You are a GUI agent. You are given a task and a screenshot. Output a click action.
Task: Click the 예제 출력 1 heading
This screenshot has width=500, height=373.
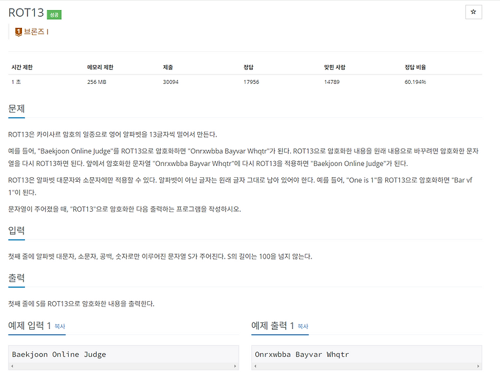point(273,326)
